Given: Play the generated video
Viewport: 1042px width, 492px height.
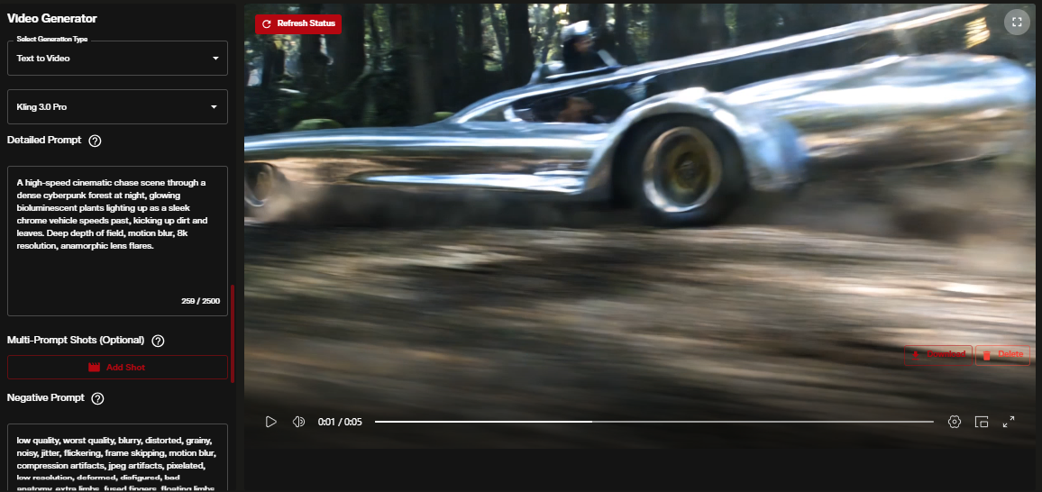Looking at the screenshot, I should pos(270,422).
